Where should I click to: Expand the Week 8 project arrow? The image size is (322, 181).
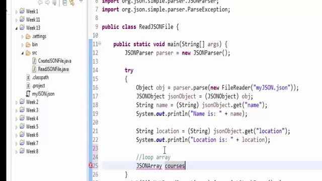[17, 152]
